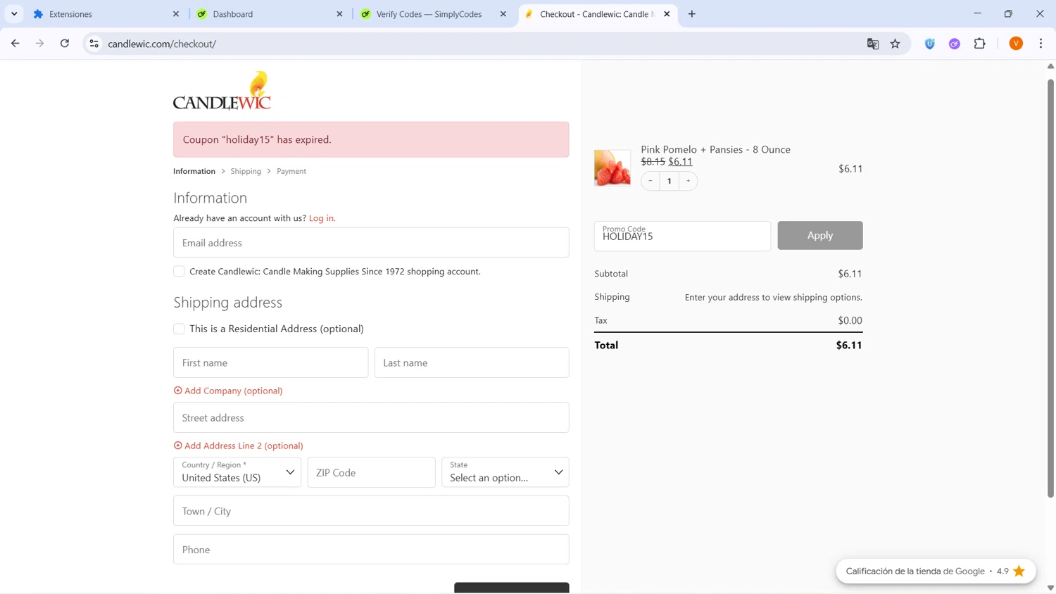Focus the Town / City field
Screen dimensions: 1056x594
point(371,511)
